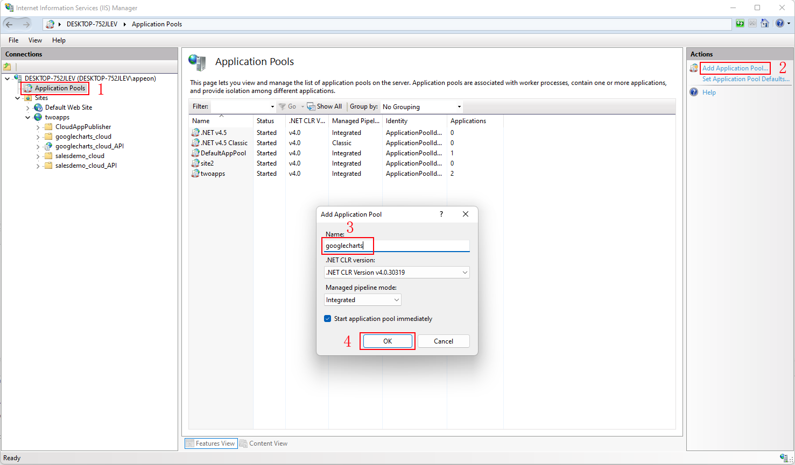Collapse the twoapps site tree node
This screenshot has height=465, width=795.
click(x=28, y=117)
